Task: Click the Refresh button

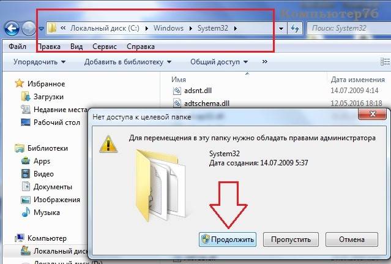Action: [x=295, y=28]
